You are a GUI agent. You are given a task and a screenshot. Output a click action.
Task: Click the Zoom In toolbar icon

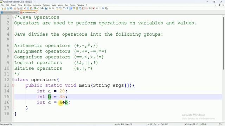pos(50,8)
